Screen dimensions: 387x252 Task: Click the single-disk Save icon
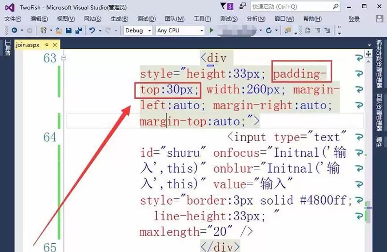(x=68, y=30)
